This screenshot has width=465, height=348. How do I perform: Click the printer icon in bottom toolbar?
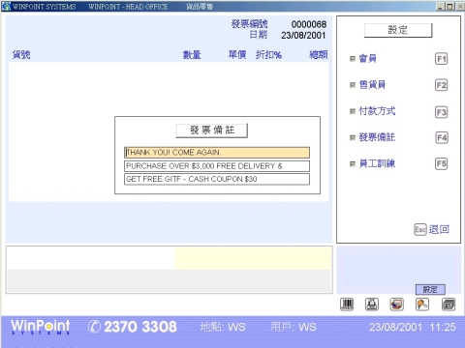[372, 304]
